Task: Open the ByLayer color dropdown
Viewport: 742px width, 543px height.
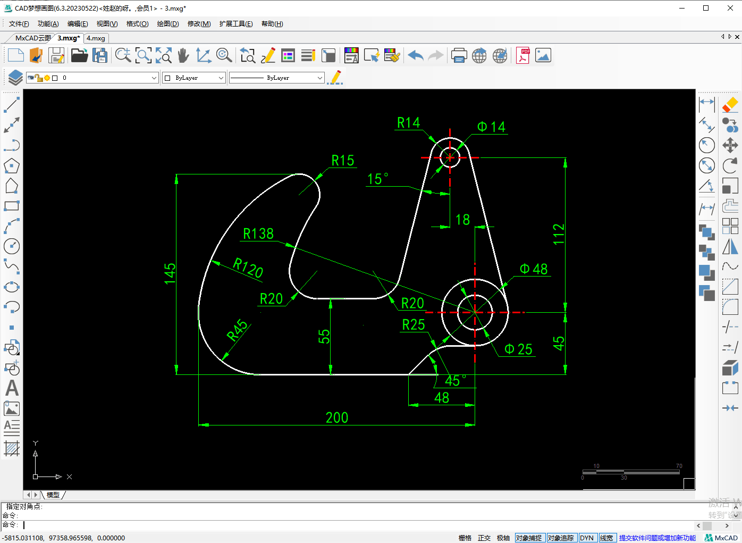Action: click(x=194, y=78)
